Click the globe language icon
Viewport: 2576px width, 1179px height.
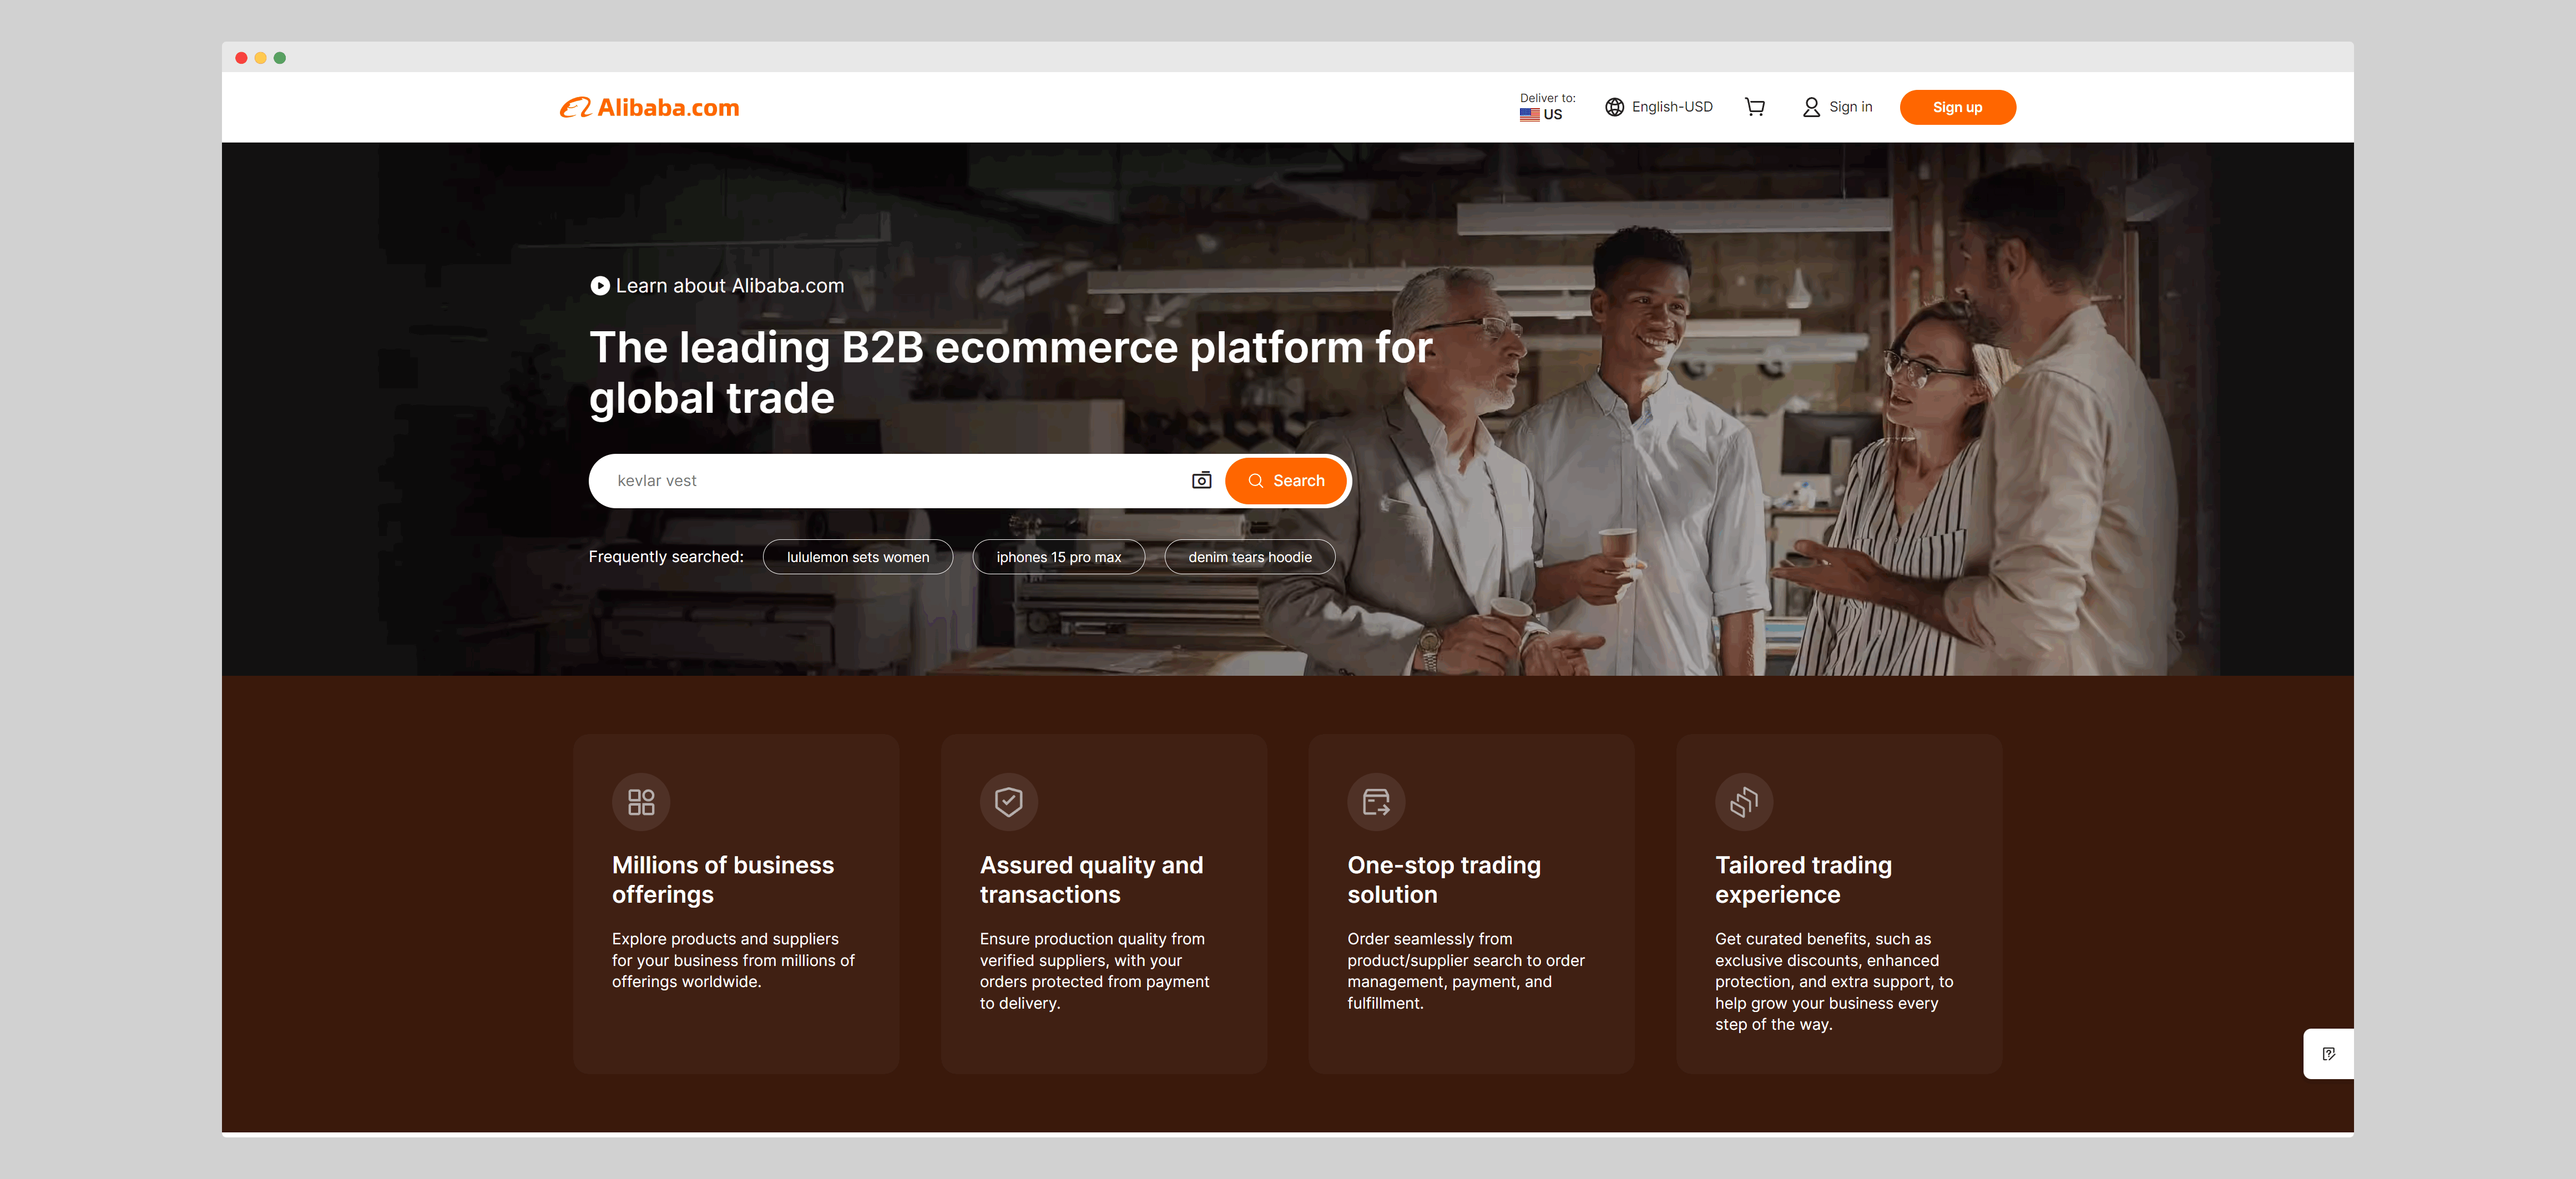click(1614, 107)
